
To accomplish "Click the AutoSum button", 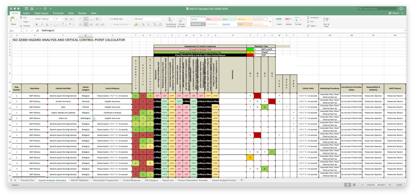I will point(314,18).
